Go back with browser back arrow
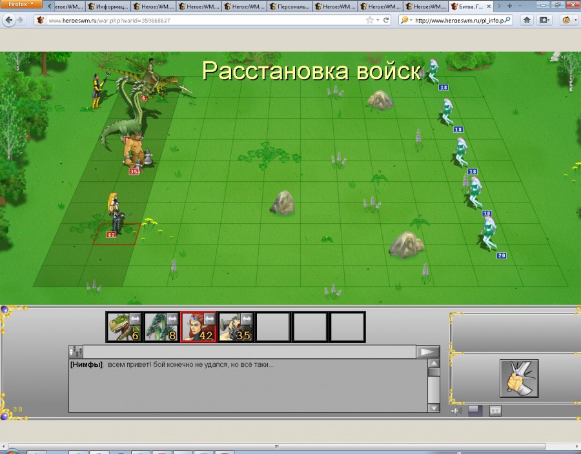Screen dimensions: 581x454 pyautogui.click(x=9, y=20)
